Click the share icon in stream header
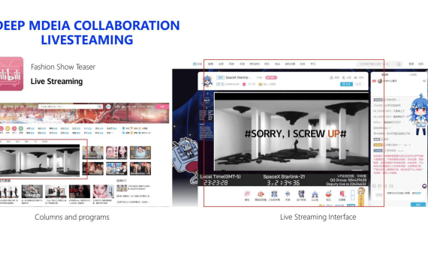 pos(343,78)
